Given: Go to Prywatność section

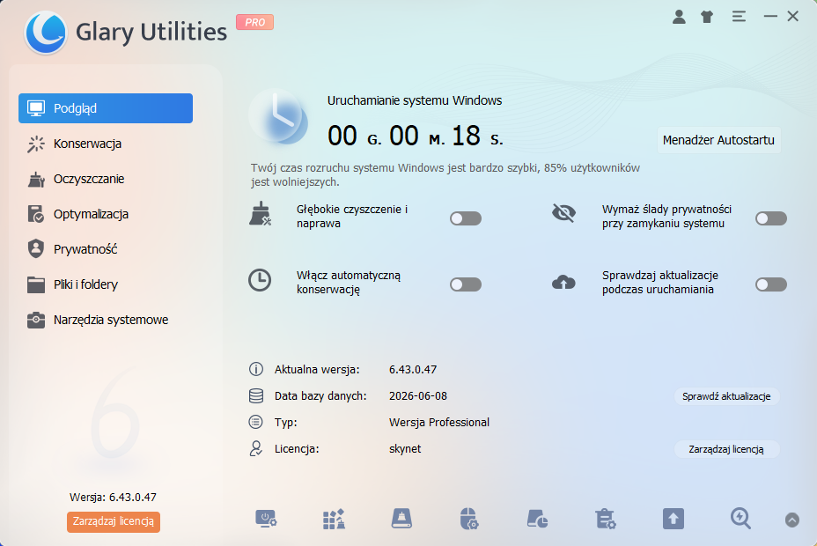Looking at the screenshot, I should [x=106, y=249].
